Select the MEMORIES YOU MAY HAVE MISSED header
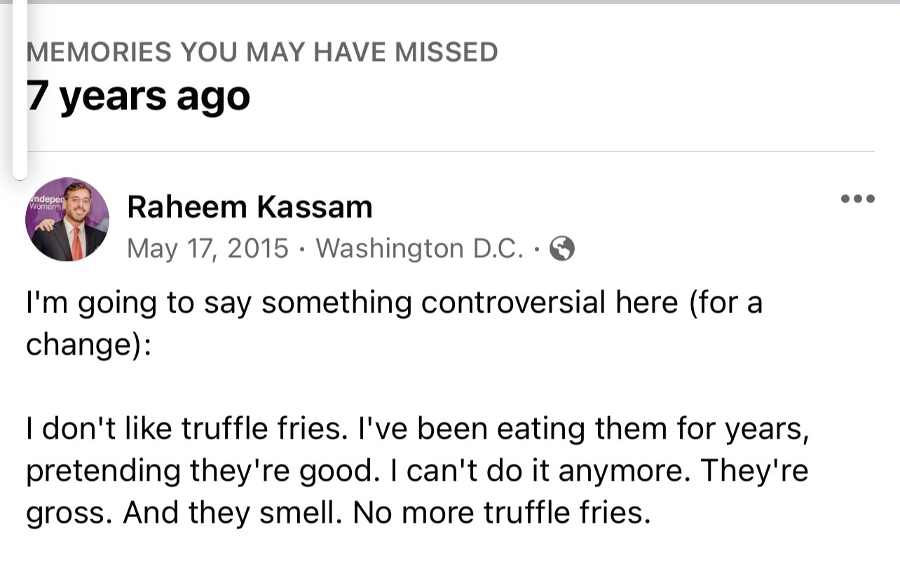The height and width of the screenshot is (562, 900). tap(261, 50)
